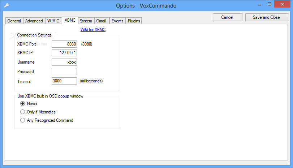Click Save and Close
293x168 pixels.
(x=267, y=17)
